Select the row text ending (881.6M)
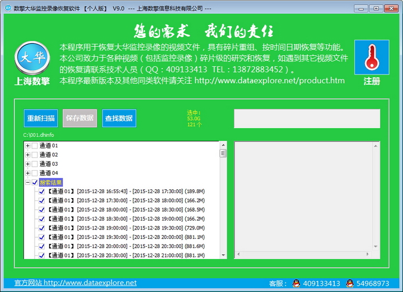The width and height of the screenshot is (403, 292). point(126,246)
